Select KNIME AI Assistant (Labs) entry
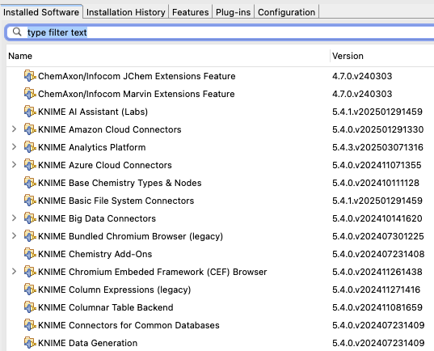The width and height of the screenshot is (434, 351). (x=93, y=112)
